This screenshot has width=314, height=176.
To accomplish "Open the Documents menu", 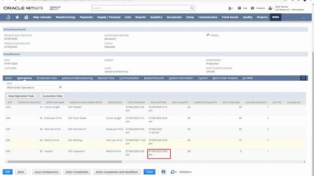I will click(174, 17).
